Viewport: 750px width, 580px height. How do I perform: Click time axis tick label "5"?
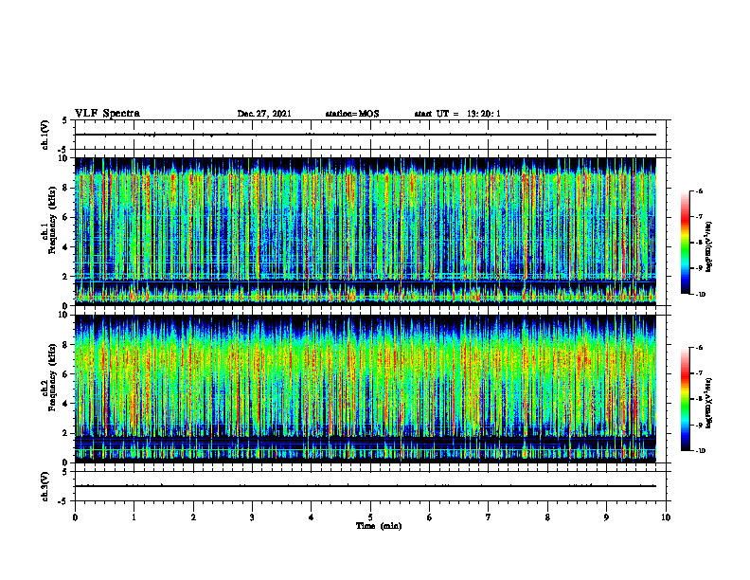click(x=370, y=517)
